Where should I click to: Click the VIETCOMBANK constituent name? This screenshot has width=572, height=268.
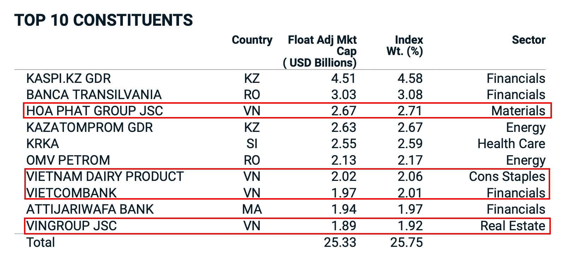[x=71, y=193]
